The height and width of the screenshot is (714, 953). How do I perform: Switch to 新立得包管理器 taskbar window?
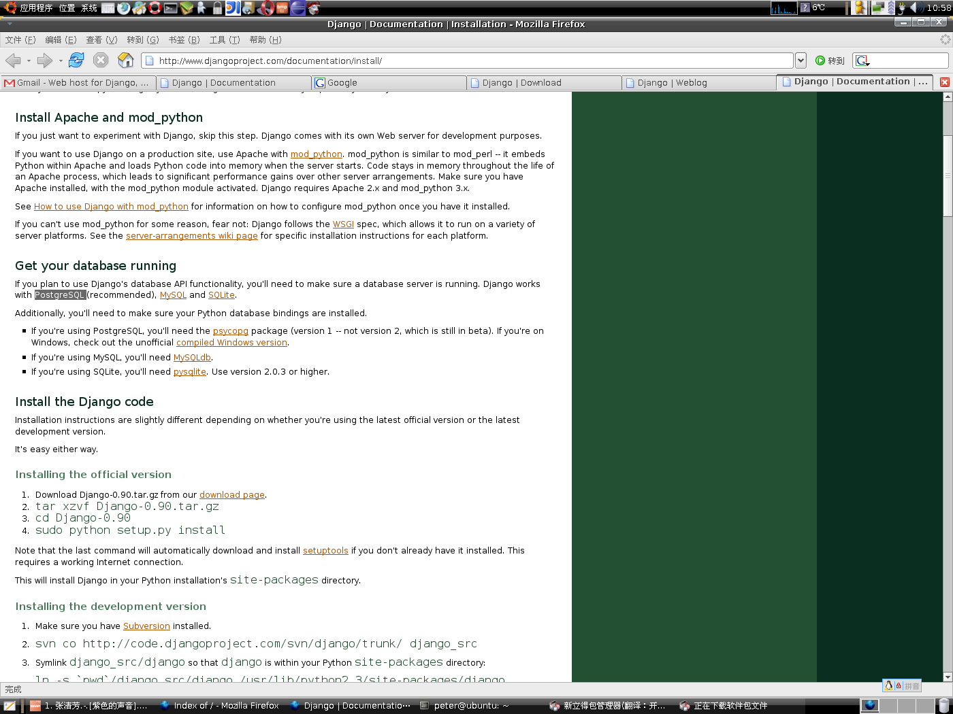(608, 706)
